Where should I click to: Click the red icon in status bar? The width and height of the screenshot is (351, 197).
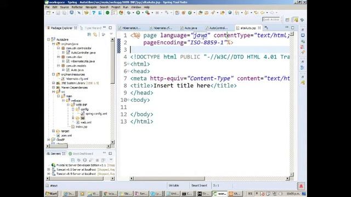pyautogui.click(x=301, y=186)
